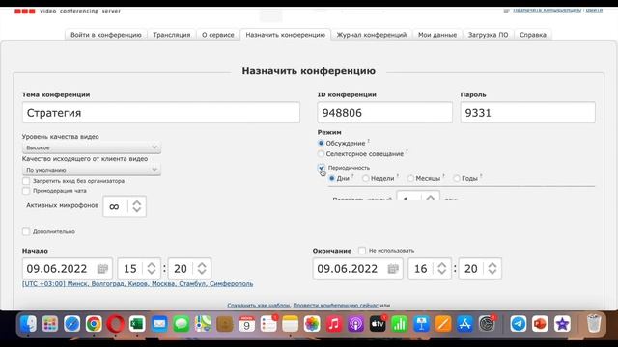
Task: Click into the Тема конференции field
Action: [x=161, y=113]
